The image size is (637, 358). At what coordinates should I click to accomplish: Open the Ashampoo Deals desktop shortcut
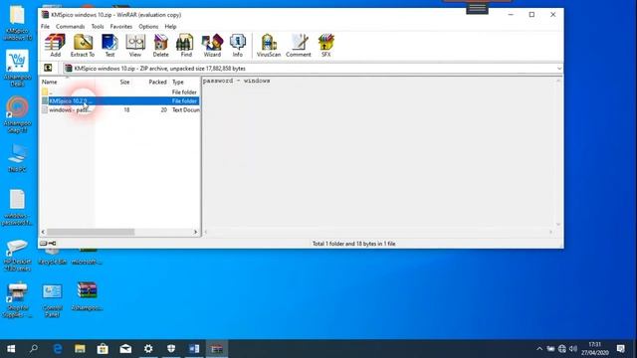pos(17,68)
